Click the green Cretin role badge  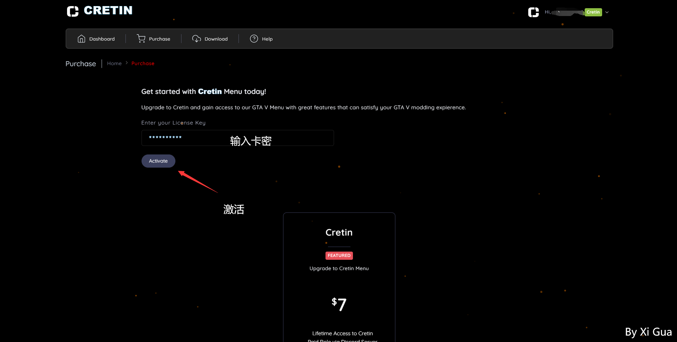point(593,12)
